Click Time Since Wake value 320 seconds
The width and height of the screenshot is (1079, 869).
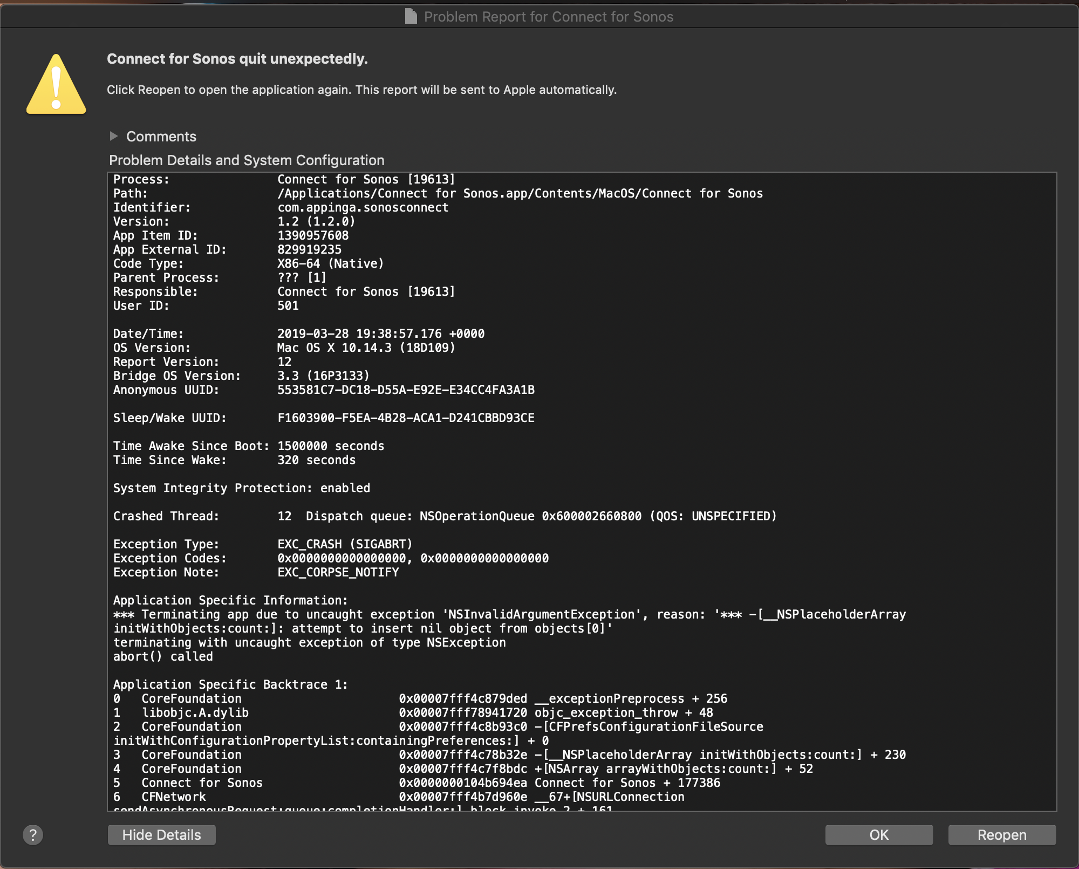coord(317,460)
